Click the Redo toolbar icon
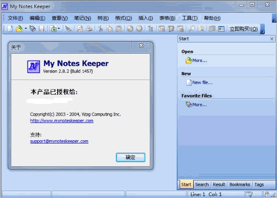Image resolution: width=277 pixels, height=198 pixels. (x=139, y=28)
